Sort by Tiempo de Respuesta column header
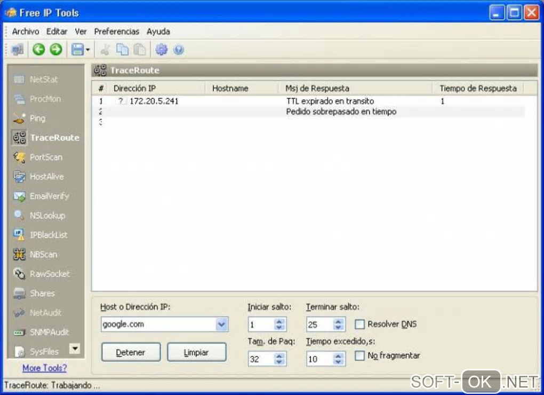Image resolution: width=544 pixels, height=395 pixels. tap(478, 89)
